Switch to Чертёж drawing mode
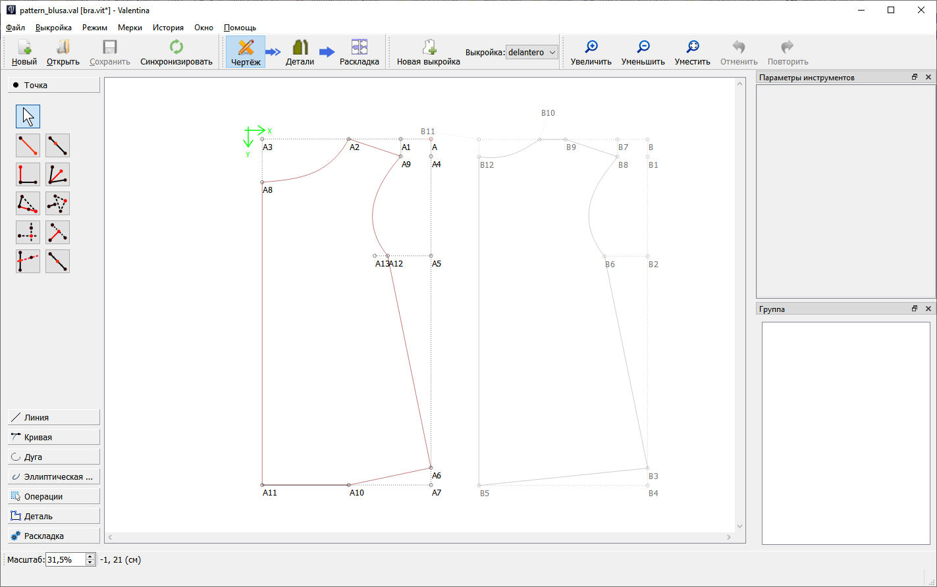This screenshot has height=587, width=937. click(x=246, y=53)
